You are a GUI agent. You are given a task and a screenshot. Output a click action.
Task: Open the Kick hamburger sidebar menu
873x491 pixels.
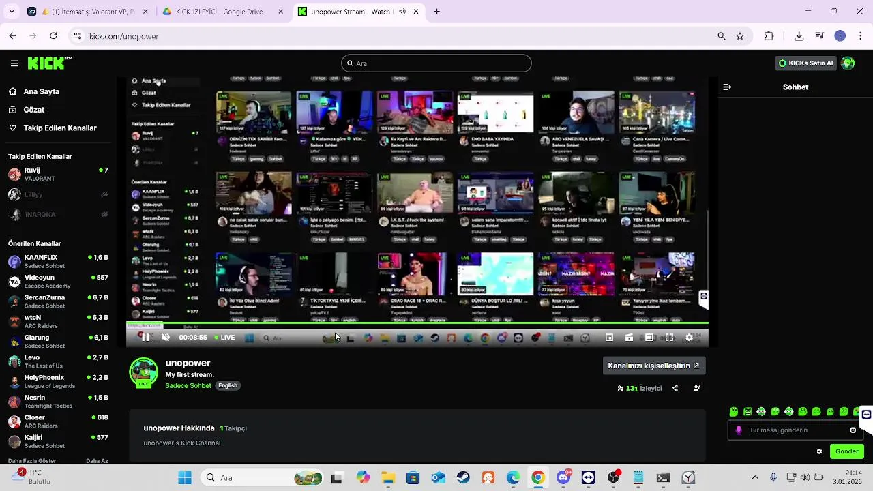coord(14,63)
